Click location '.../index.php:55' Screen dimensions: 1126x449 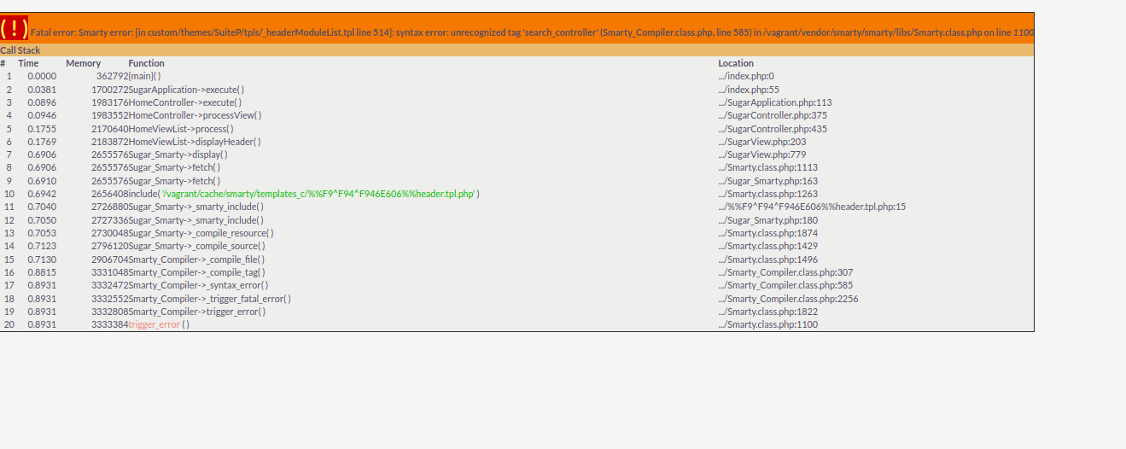click(x=749, y=90)
